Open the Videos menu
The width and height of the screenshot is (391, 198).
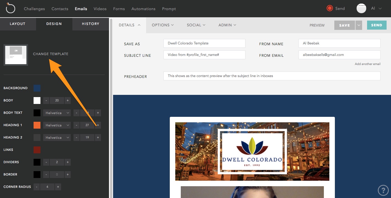(100, 9)
